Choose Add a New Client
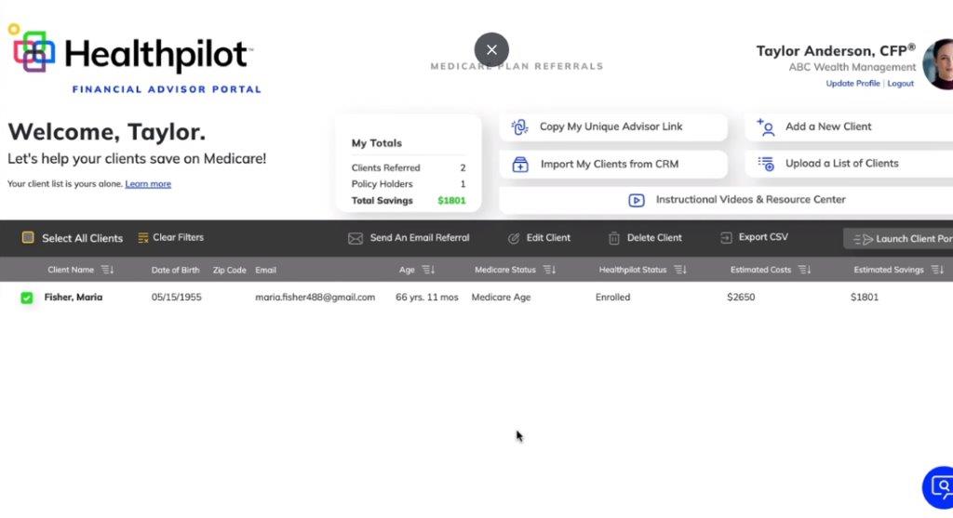Screen dimensions: 953x518 (x=849, y=126)
